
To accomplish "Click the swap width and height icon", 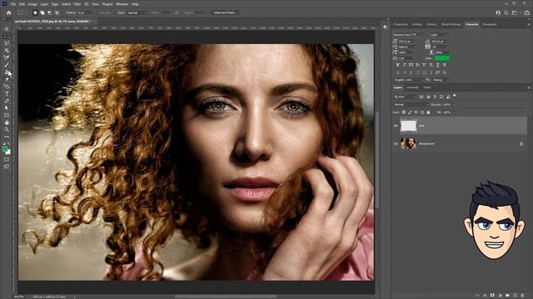I will [x=177, y=12].
